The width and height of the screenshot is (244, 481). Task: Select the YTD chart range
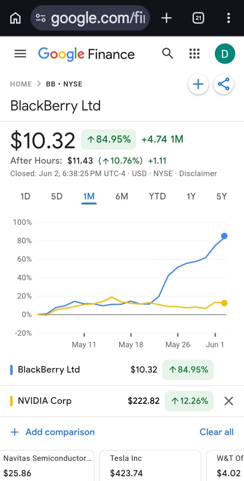(157, 196)
